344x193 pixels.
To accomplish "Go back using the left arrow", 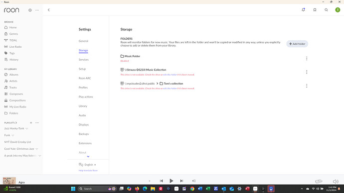I will click(49, 10).
